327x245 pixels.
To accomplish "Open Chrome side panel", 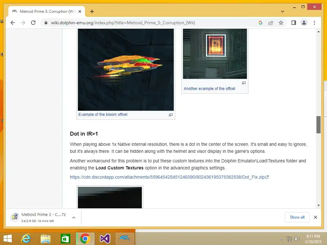I will (x=294, y=23).
